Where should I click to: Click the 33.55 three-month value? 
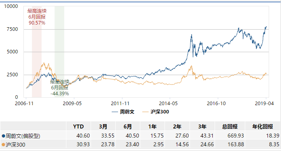coord(108,136)
